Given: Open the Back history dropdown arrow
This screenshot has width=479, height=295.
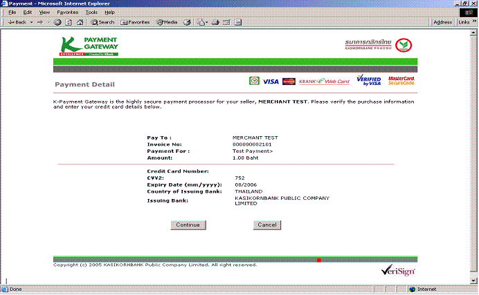Looking at the screenshot, I should point(31,22).
